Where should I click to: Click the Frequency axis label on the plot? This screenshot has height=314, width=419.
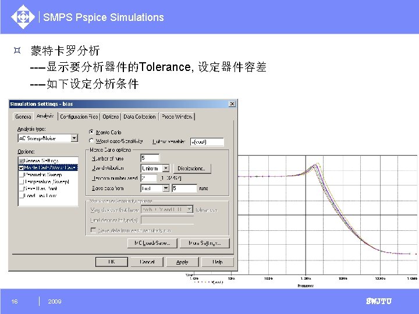pyautogui.click(x=306, y=286)
